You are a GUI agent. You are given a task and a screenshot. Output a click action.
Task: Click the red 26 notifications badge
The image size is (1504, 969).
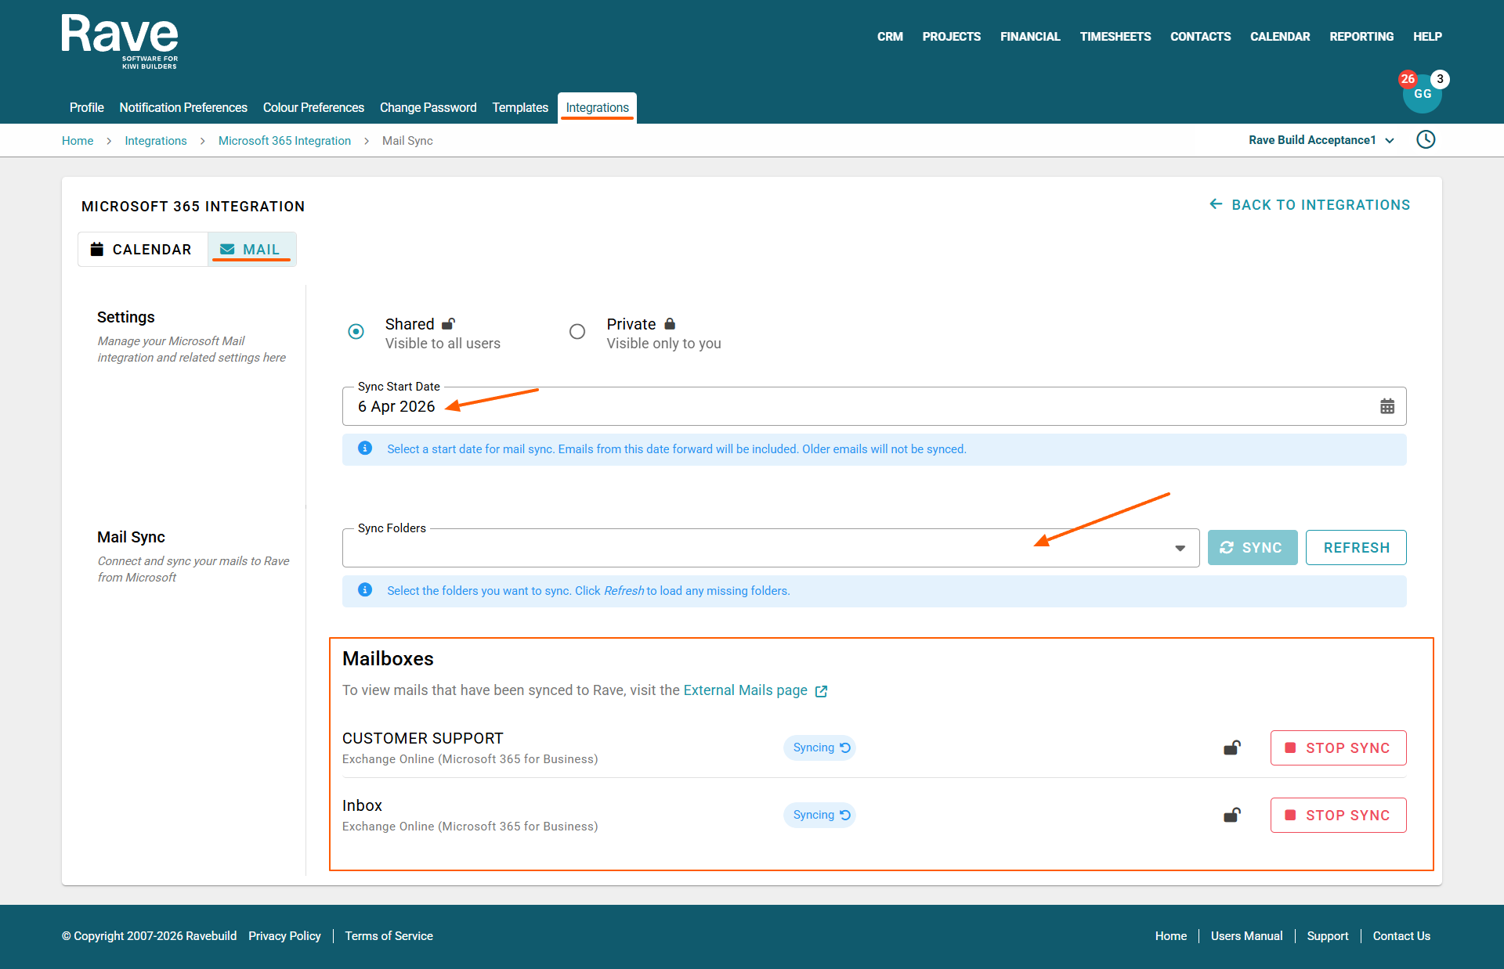pyautogui.click(x=1407, y=79)
